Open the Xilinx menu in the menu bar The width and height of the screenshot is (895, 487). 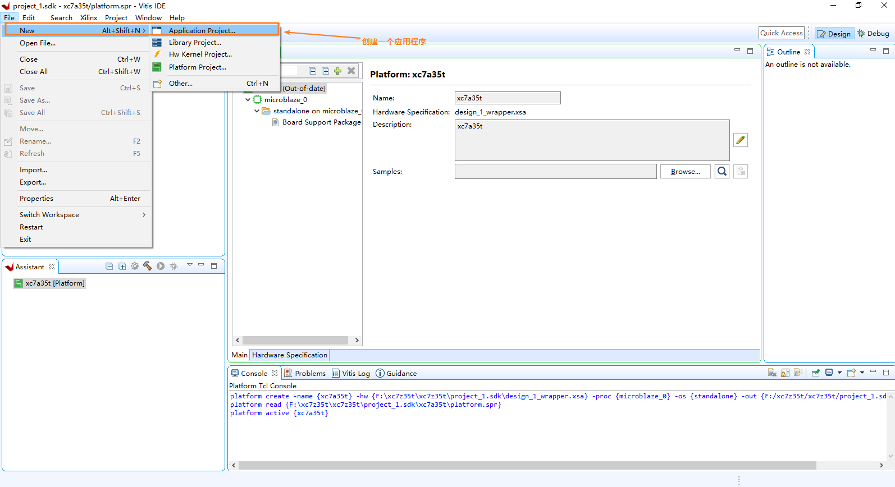tap(89, 18)
